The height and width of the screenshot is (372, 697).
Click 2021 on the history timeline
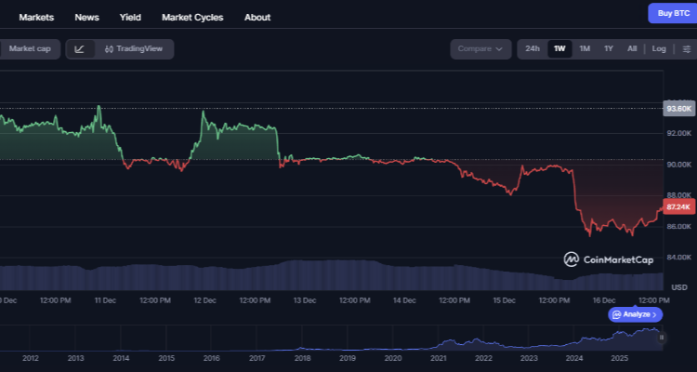click(438, 357)
